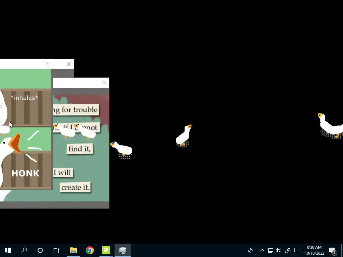Open taskbar Search magnifier
This screenshot has width=343, height=257.
(x=24, y=250)
